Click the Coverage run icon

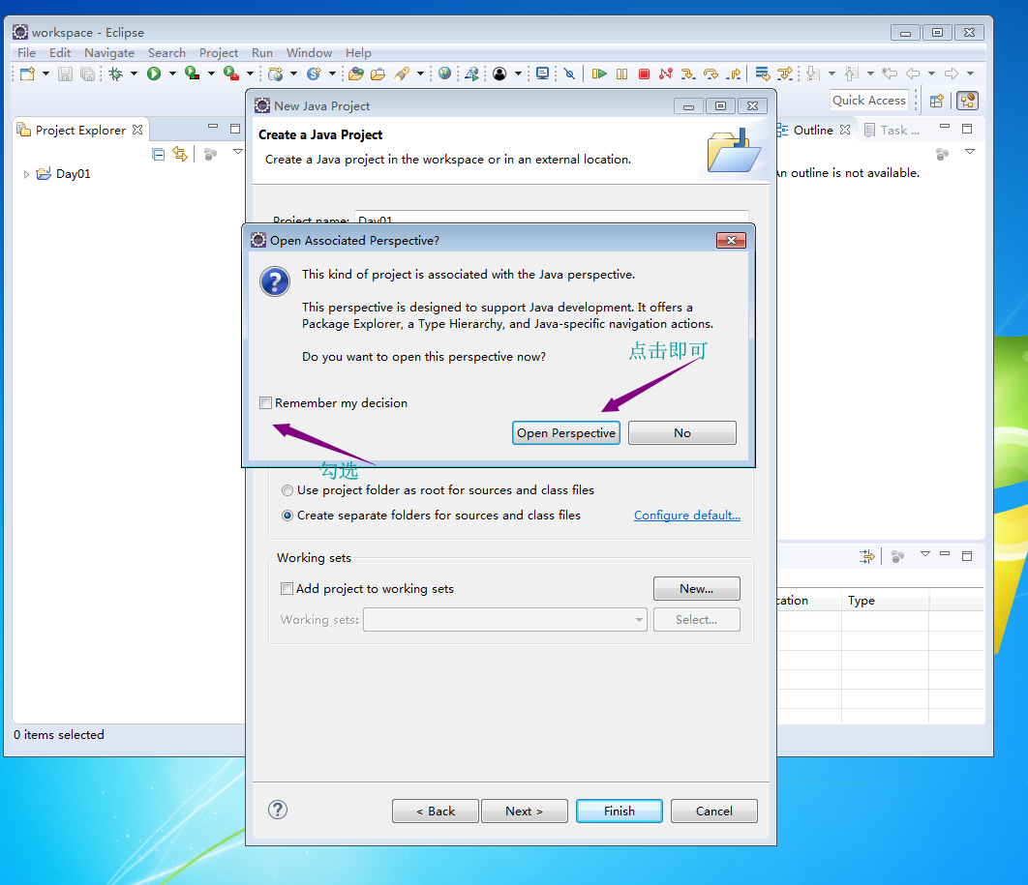pos(192,74)
